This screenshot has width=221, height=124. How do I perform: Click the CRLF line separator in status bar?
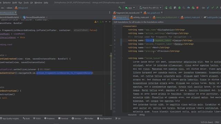(x=217, y=122)
